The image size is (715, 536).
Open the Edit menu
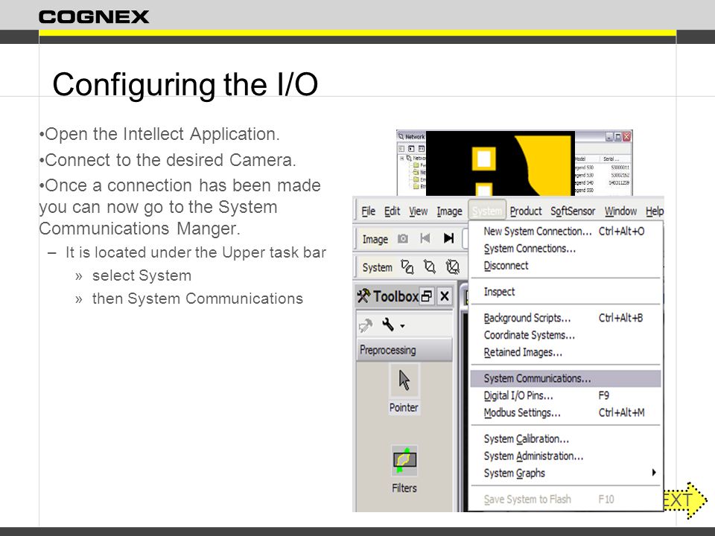click(392, 211)
